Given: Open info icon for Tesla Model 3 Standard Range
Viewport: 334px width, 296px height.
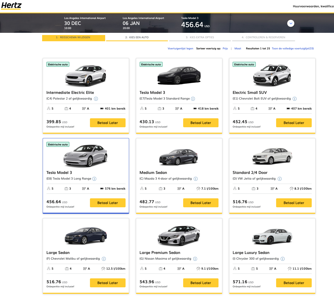Looking at the screenshot, I should point(193,99).
